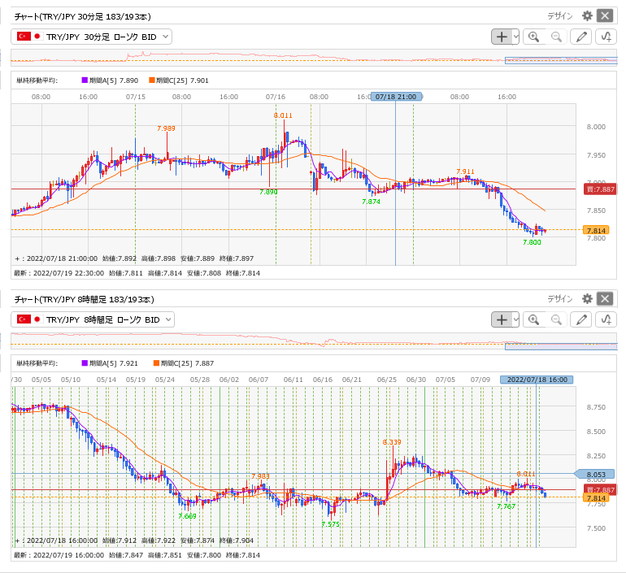This screenshot has height=573, width=626.
Task: Open the add-indicator tool in bottom chart
Action: point(606,319)
